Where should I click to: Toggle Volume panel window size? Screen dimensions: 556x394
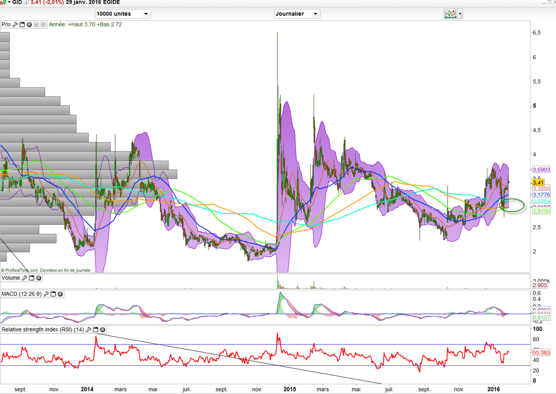pyautogui.click(x=32, y=278)
